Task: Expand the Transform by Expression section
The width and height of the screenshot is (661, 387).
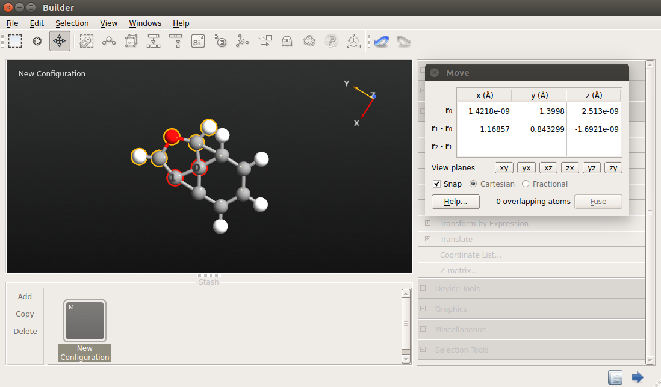Action: pyautogui.click(x=428, y=223)
